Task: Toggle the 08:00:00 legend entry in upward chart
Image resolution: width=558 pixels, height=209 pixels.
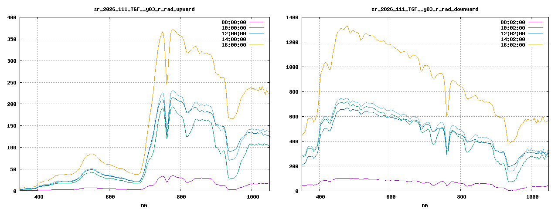Action: [234, 22]
